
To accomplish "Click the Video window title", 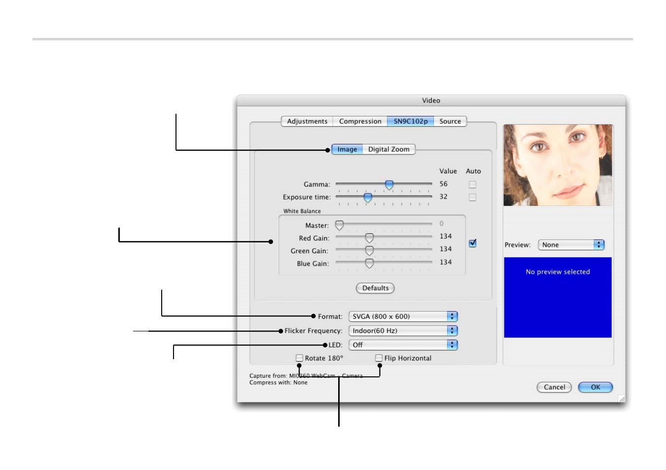I will (431, 101).
